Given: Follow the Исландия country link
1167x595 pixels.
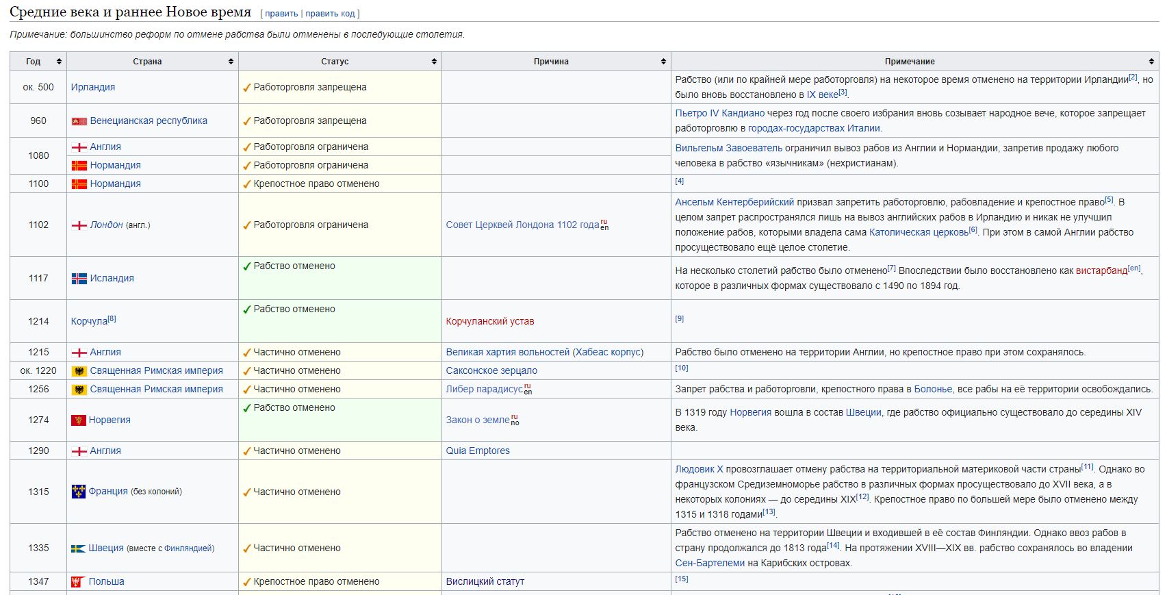Looking at the screenshot, I should 112,279.
